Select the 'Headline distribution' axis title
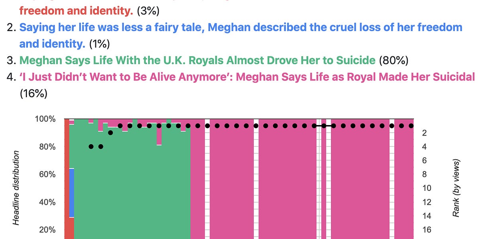 (x=16, y=188)
